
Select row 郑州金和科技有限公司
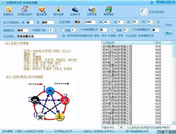[137, 82]
